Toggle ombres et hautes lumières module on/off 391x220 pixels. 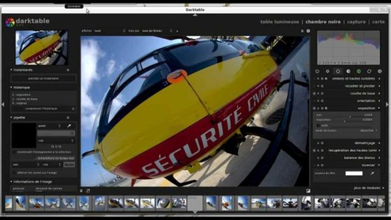pos(314,78)
